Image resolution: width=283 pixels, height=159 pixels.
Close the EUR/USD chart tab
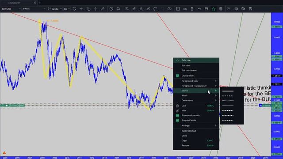pos(35,3)
